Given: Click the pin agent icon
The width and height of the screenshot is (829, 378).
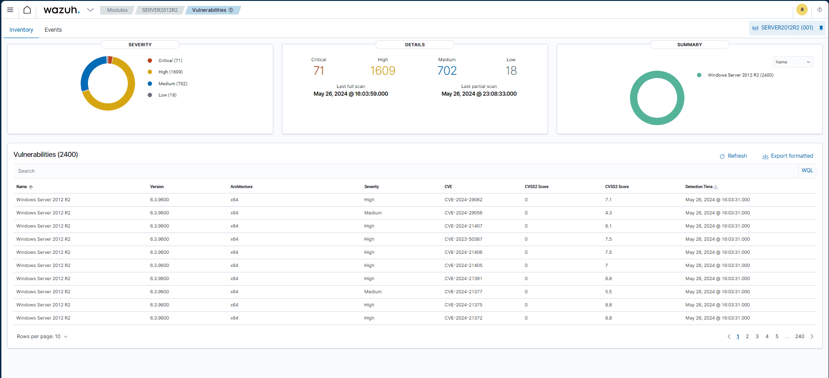Looking at the screenshot, I should coord(821,28).
